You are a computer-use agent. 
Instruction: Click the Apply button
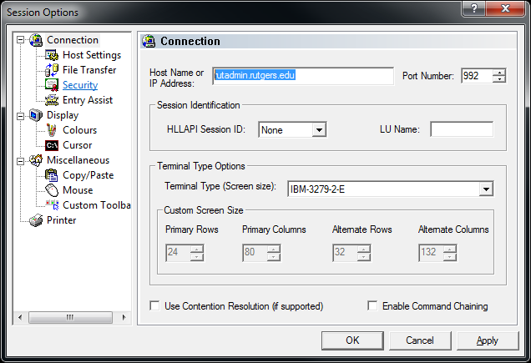point(487,340)
